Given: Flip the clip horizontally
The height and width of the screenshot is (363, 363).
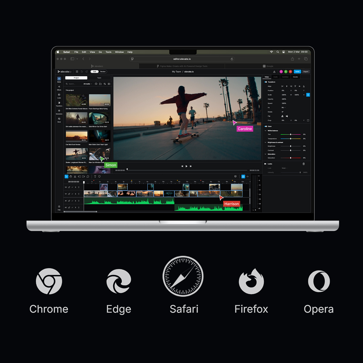Looking at the screenshot, I should click(x=282, y=116).
